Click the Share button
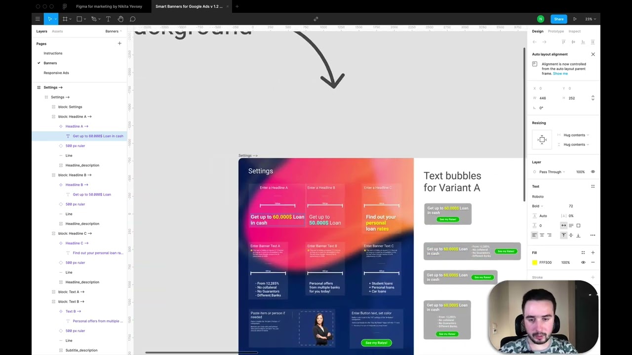Screen dimensions: 632x355 coord(558,19)
